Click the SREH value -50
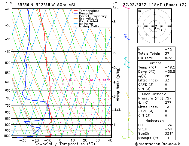Screen dimensions: 189x146 [169, 129]
